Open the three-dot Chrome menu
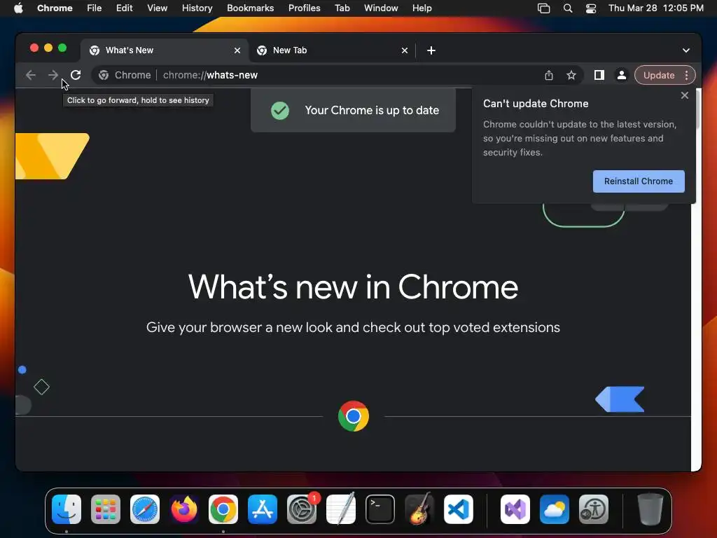 687,75
